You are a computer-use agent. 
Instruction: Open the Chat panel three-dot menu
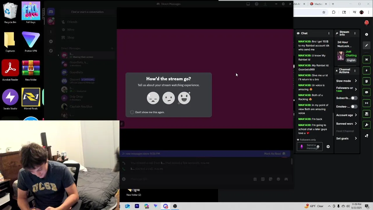click(x=329, y=33)
